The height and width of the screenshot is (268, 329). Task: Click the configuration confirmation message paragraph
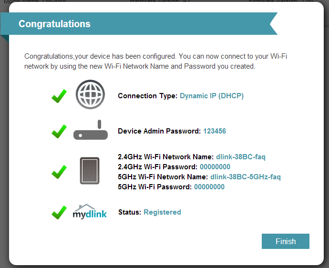pyautogui.click(x=155, y=62)
